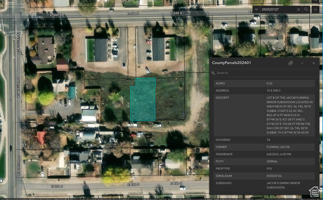Click the Zoom to magnifier icon
Viewport: 323px width, 200px height.
(x=214, y=73)
